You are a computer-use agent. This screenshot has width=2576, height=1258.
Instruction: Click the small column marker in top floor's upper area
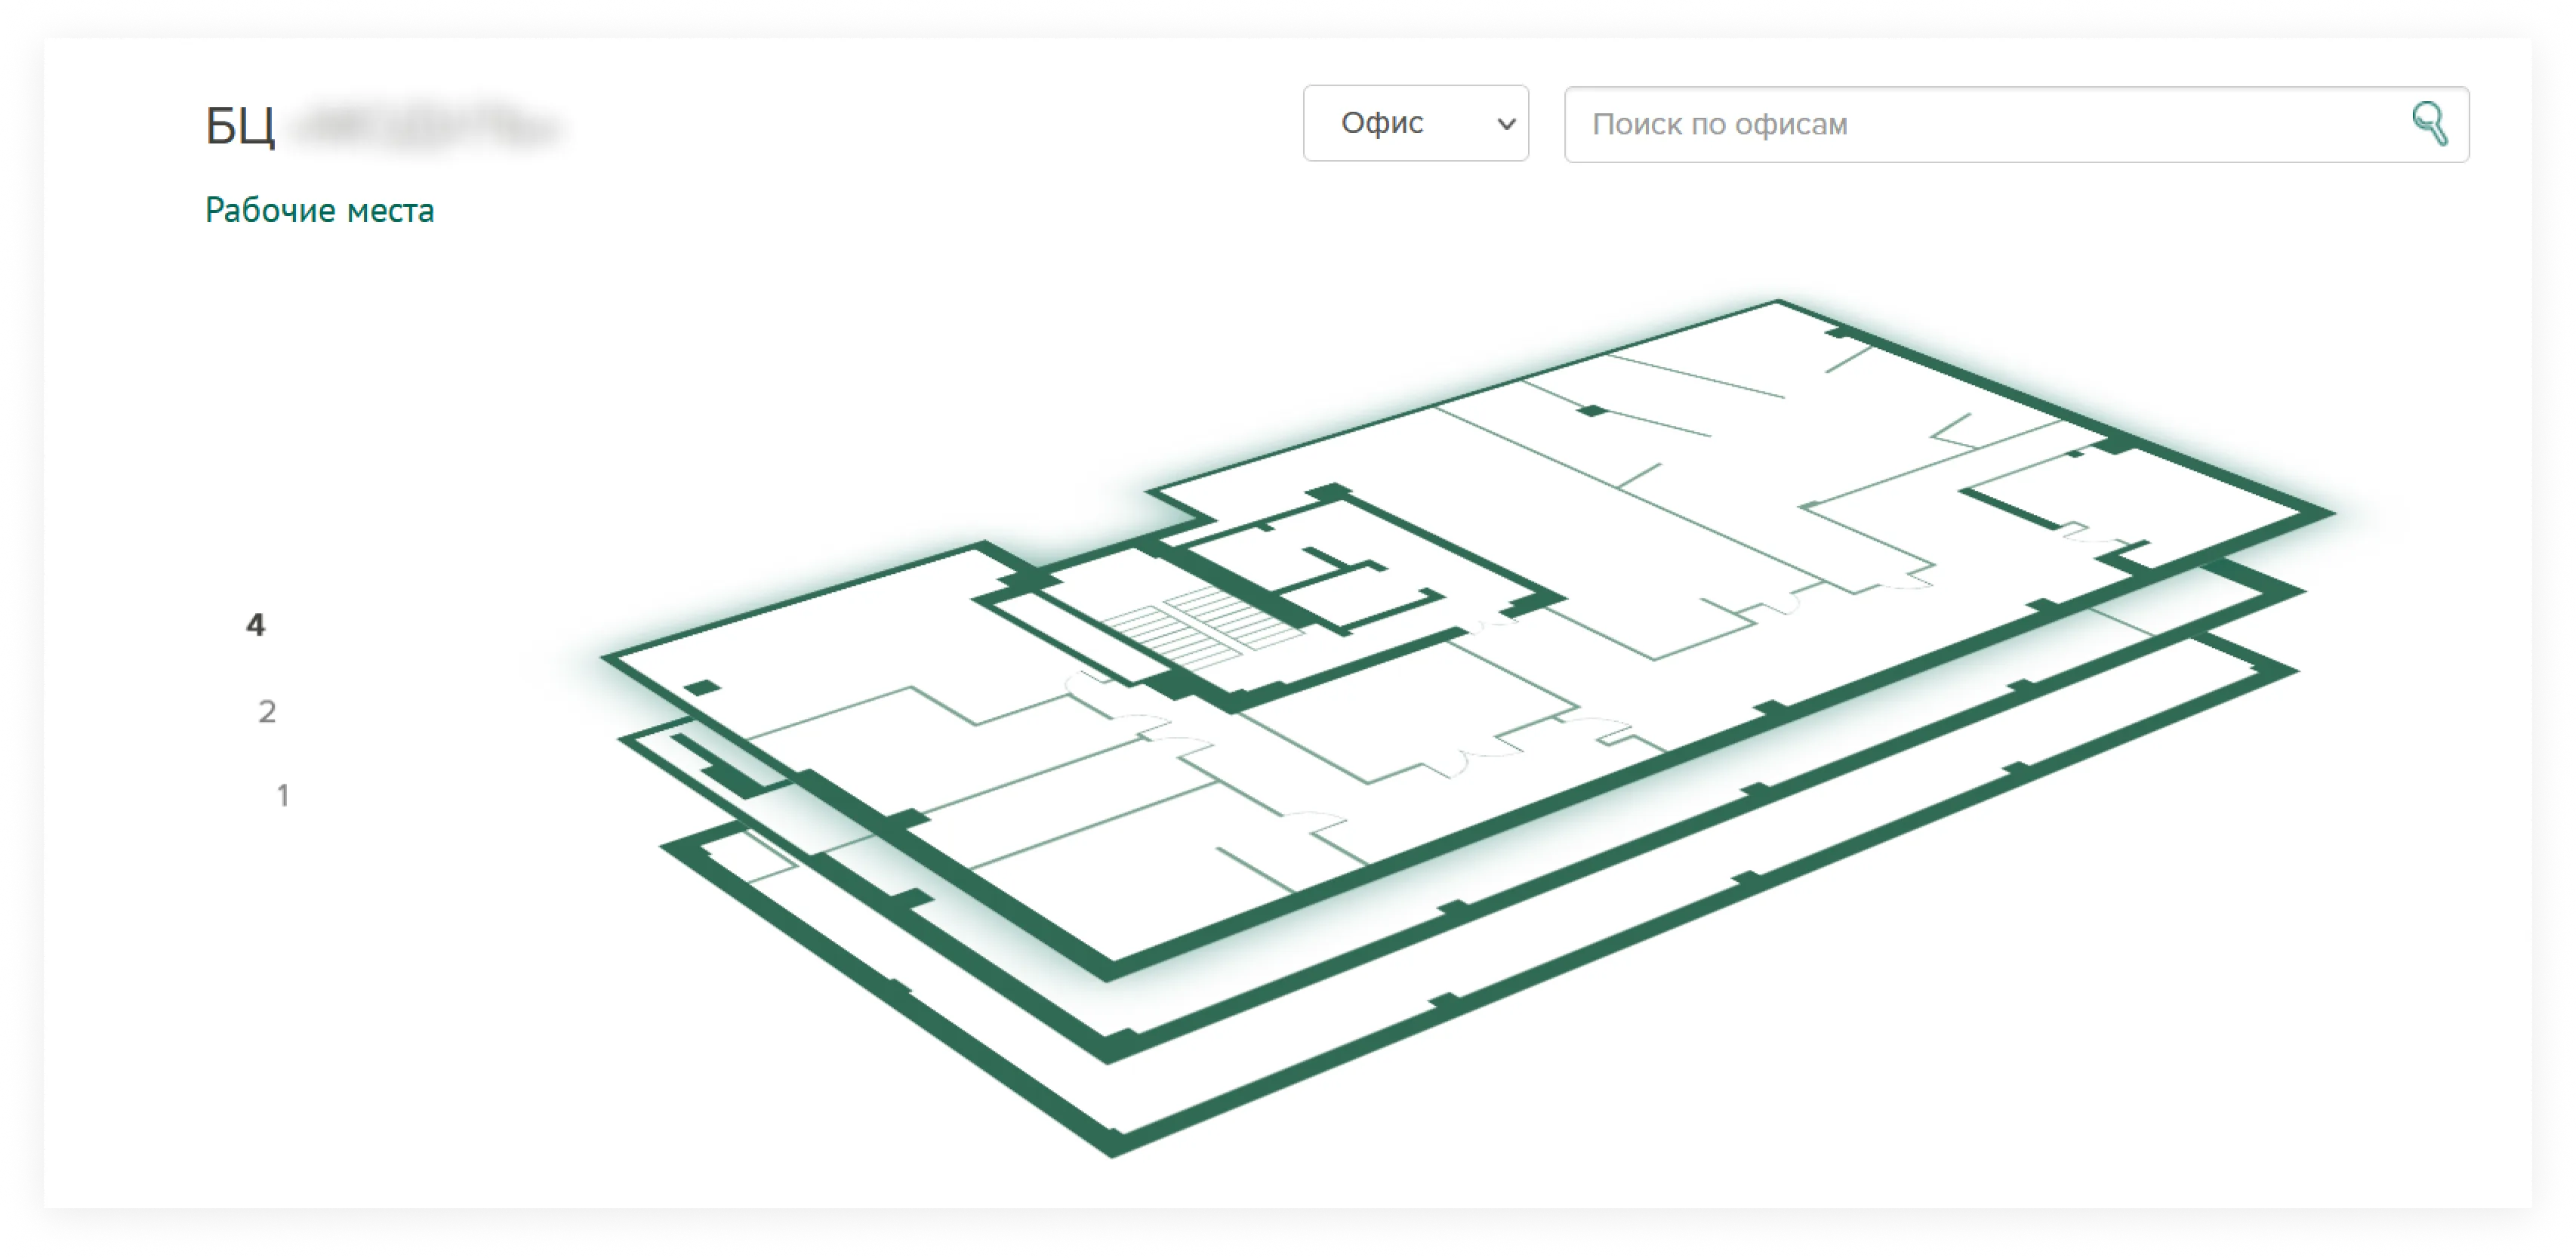(1592, 410)
